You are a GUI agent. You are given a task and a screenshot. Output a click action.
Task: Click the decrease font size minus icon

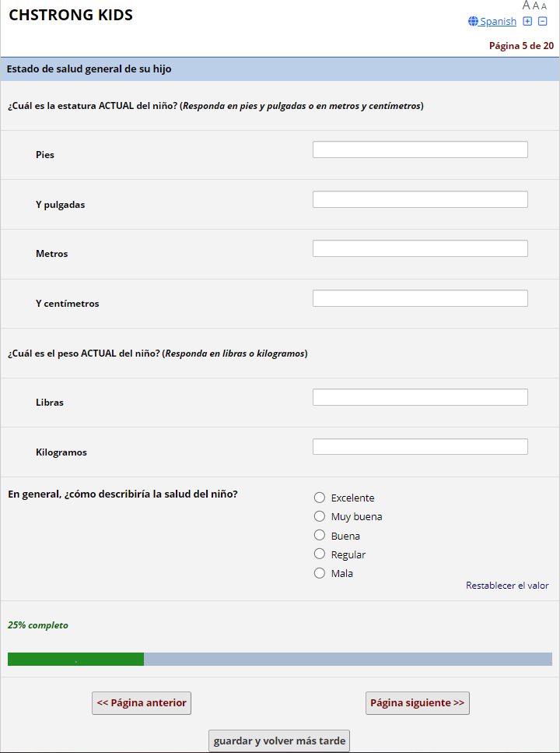tap(543, 22)
